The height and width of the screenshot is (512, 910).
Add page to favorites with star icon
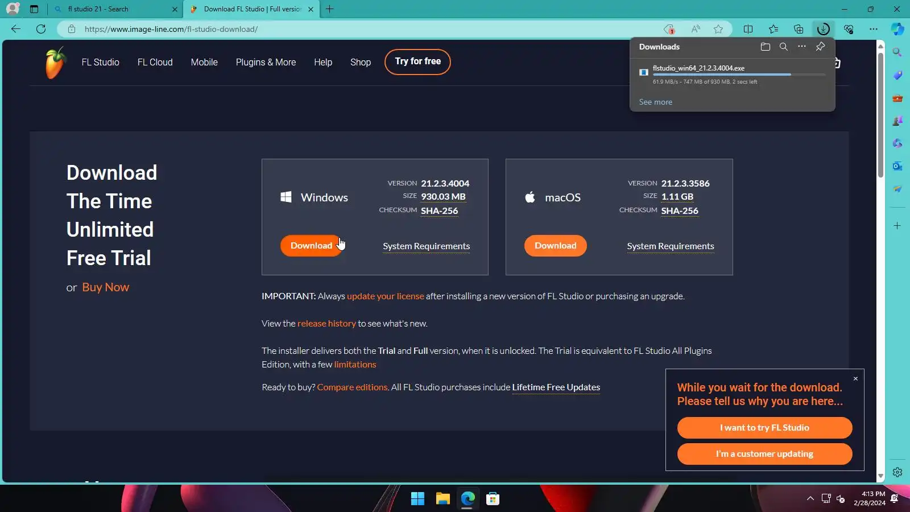point(718,29)
